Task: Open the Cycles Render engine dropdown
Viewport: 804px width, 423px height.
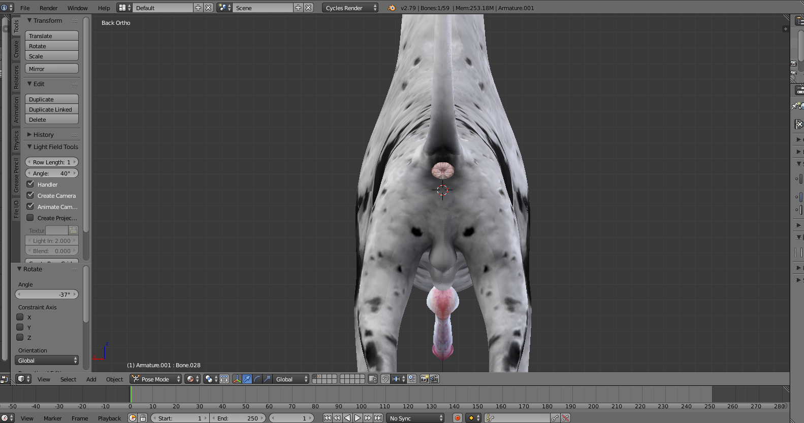Action: (x=350, y=8)
